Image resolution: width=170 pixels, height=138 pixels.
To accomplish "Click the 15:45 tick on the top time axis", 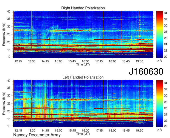I will tap(72, 61).
